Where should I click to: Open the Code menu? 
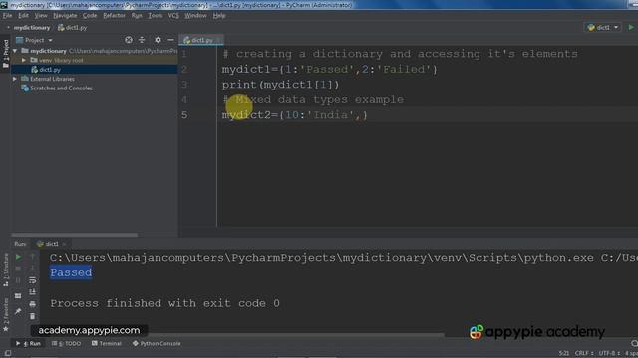(x=90, y=16)
